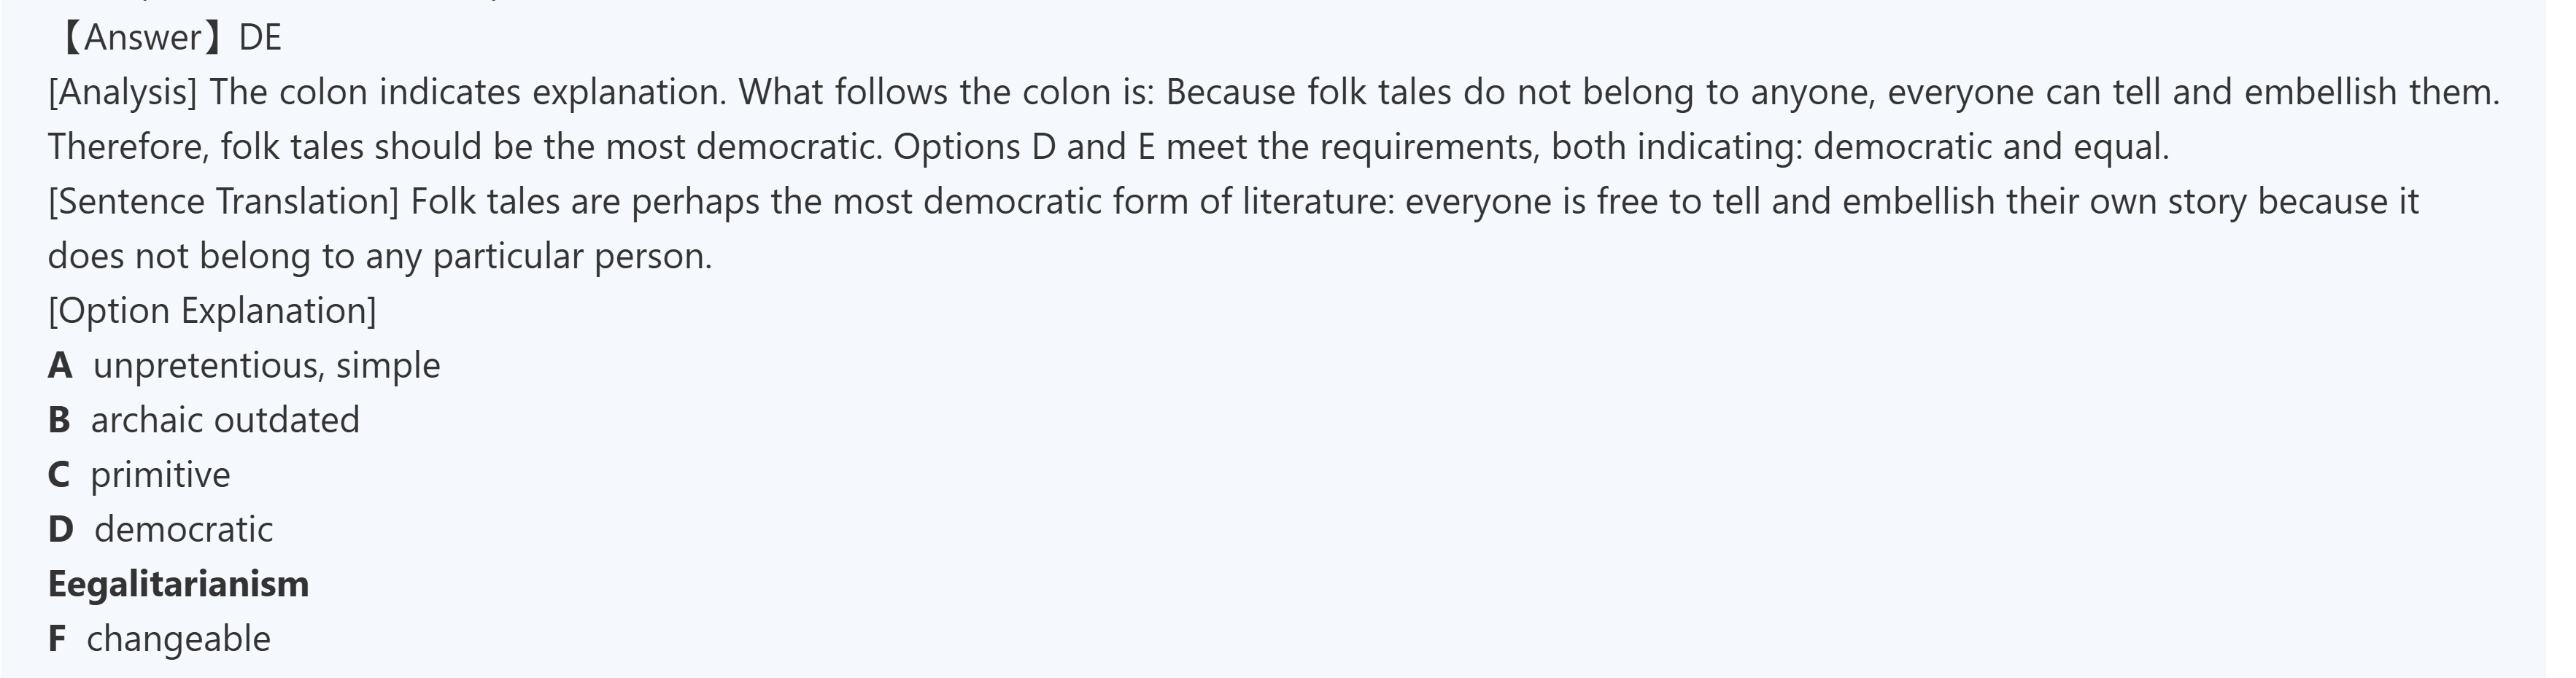Select the bold option letter F
This screenshot has width=2576, height=678.
pos(57,639)
